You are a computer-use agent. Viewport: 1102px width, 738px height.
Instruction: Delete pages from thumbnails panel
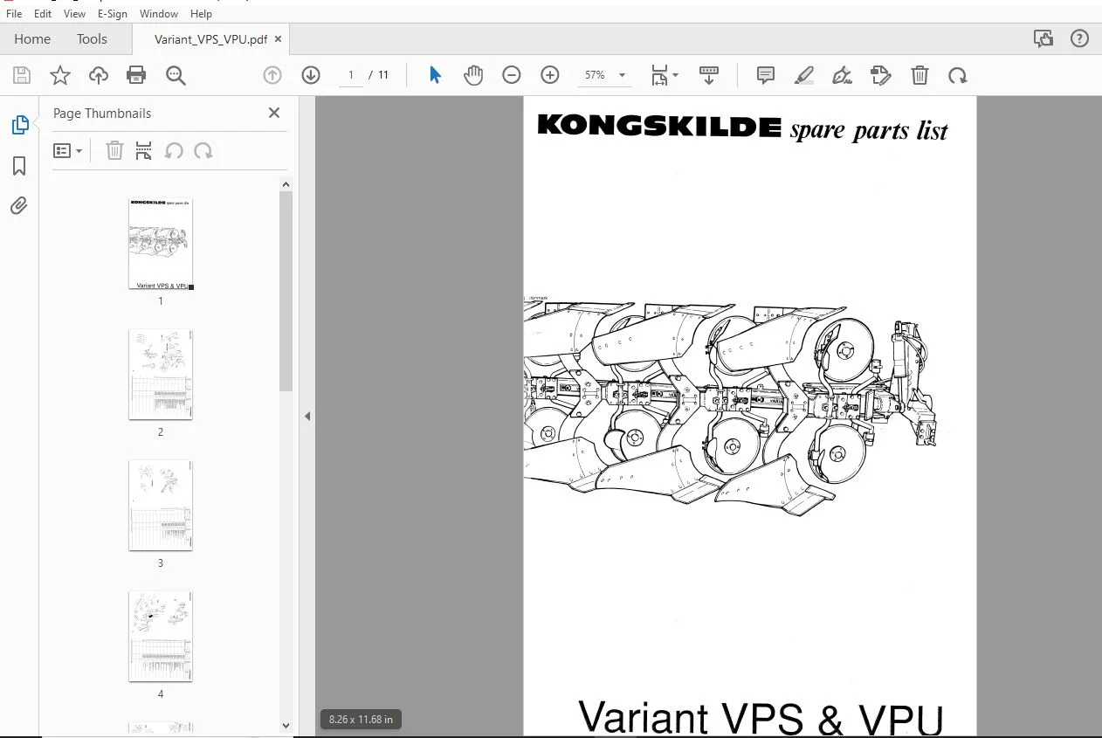(x=114, y=151)
